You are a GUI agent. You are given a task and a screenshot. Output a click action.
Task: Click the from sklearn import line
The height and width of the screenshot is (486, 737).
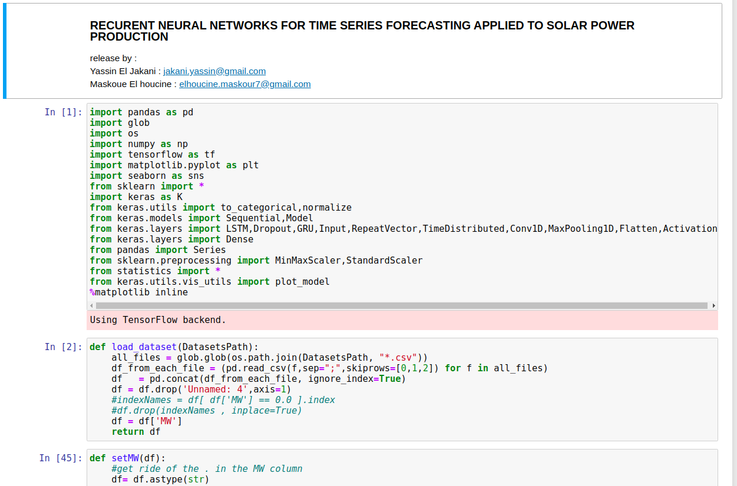147,186
